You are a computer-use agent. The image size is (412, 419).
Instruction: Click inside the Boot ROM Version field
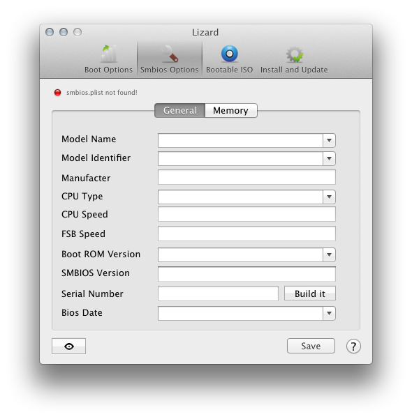(x=240, y=254)
